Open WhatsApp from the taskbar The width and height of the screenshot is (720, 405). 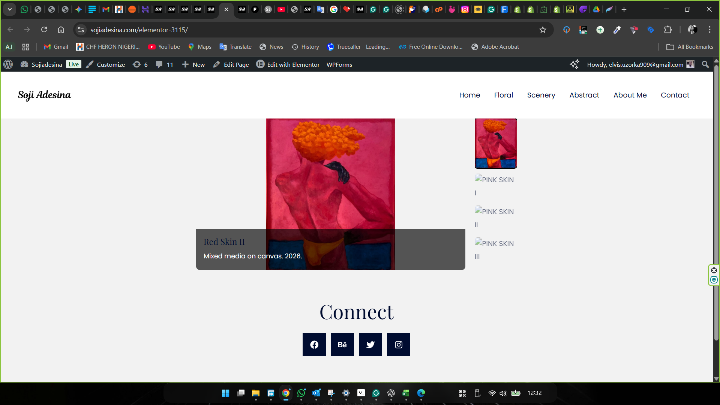[x=301, y=393]
